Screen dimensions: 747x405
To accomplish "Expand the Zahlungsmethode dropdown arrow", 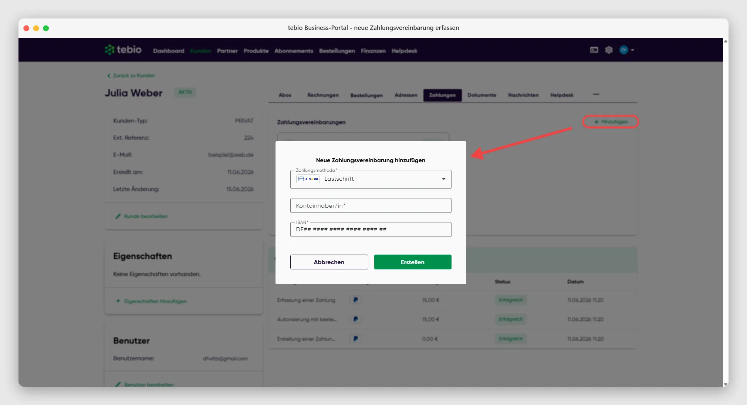I will click(x=443, y=179).
